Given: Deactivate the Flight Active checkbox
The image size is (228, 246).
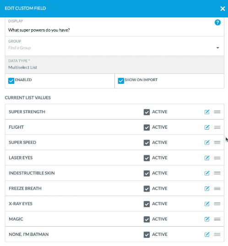Looking at the screenshot, I should pyautogui.click(x=147, y=127).
